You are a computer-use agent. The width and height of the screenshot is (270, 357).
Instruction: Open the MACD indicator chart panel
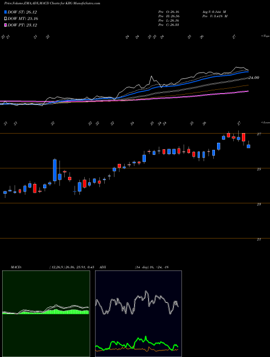[x=46, y=314]
